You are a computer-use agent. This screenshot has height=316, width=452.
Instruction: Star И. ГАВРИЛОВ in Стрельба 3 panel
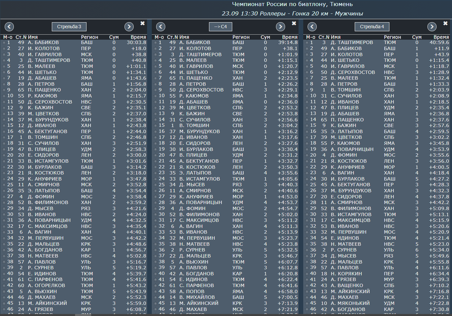(4, 55)
